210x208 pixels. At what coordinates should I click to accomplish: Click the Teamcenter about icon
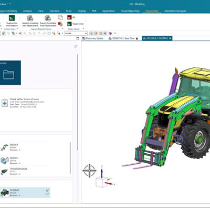coord(69,24)
